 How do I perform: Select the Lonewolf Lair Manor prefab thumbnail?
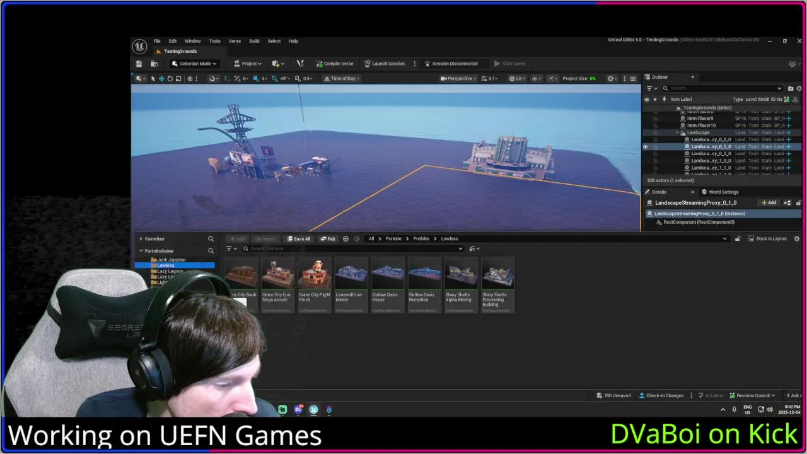coord(351,285)
